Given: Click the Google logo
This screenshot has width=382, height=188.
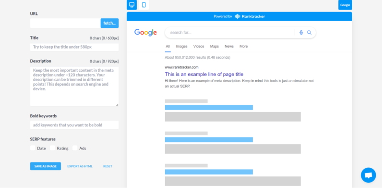Looking at the screenshot, I should [146, 33].
